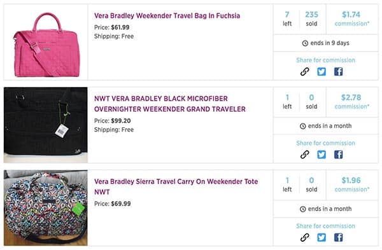
Task: Click ends in 9 days label
Action: 326,43
